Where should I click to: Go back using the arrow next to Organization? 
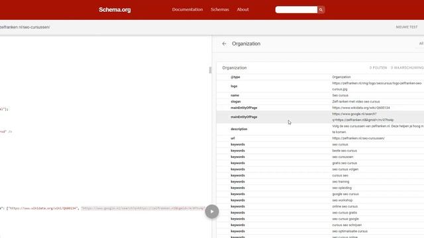(224, 44)
